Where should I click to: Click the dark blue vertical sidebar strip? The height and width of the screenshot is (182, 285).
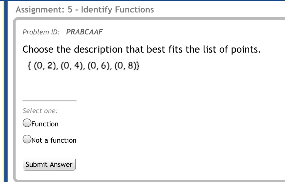[5, 91]
